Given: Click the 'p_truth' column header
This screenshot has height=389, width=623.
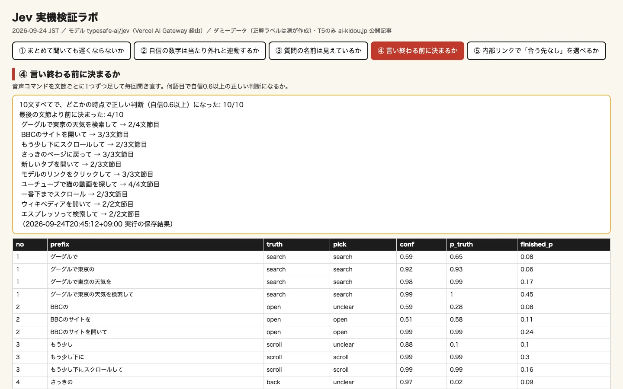Looking at the screenshot, I should point(482,244).
